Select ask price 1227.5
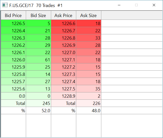The image size is (163, 138). coord(63,89)
